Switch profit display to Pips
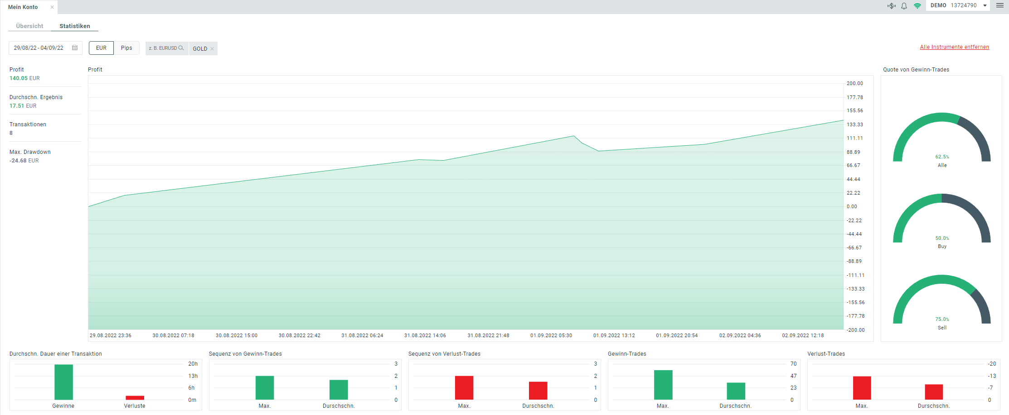This screenshot has height=415, width=1009. coord(126,48)
